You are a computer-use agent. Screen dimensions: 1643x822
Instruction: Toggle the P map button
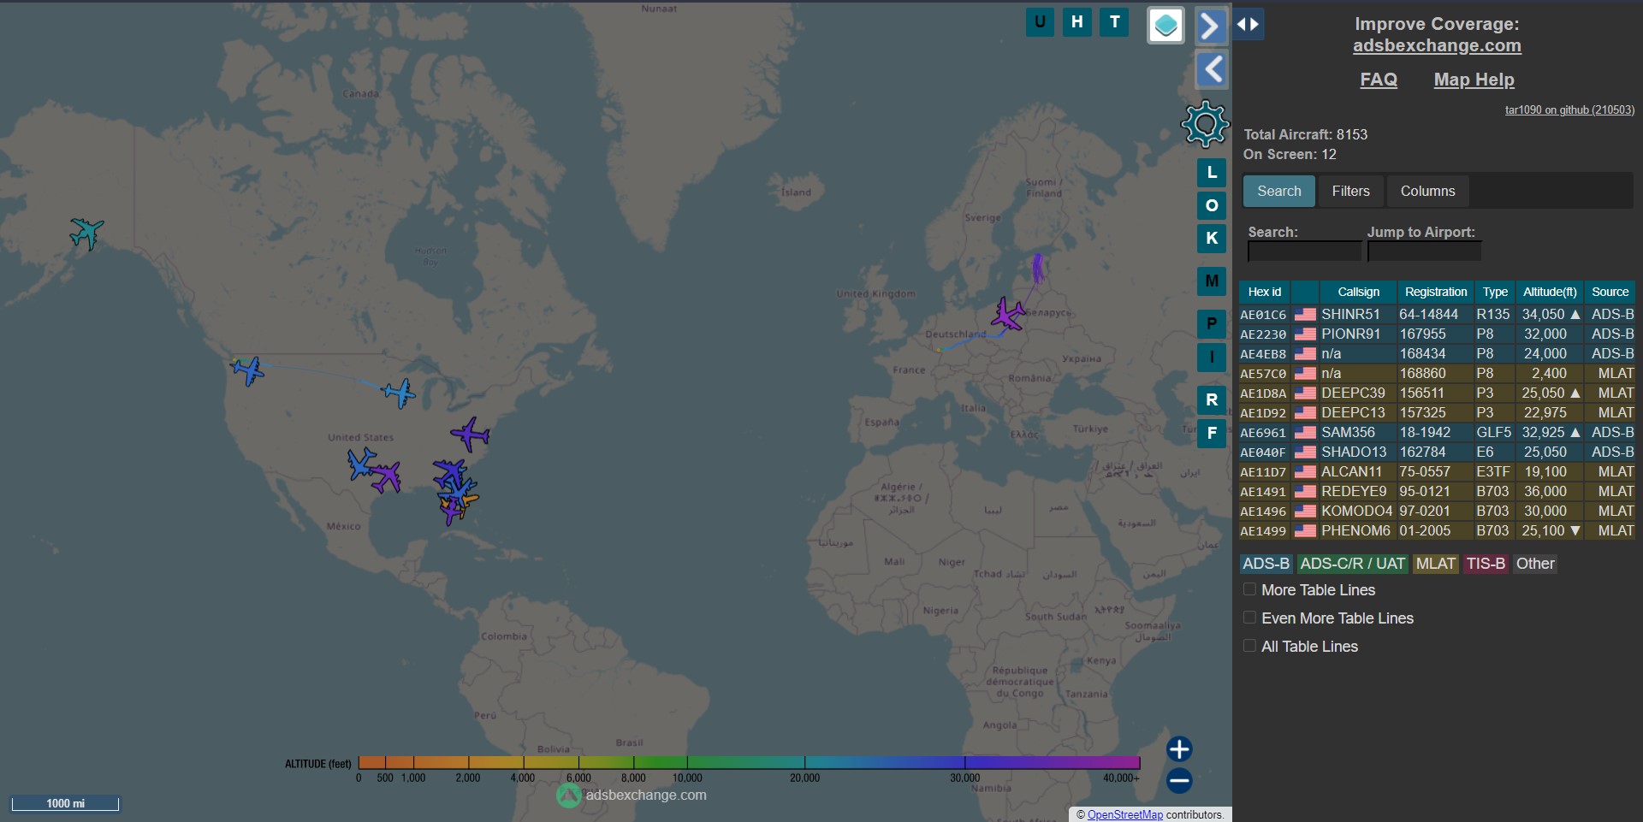tap(1212, 323)
